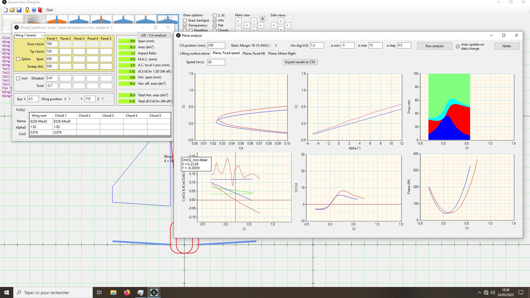Uncheck the Flat draw option

coord(214,25)
